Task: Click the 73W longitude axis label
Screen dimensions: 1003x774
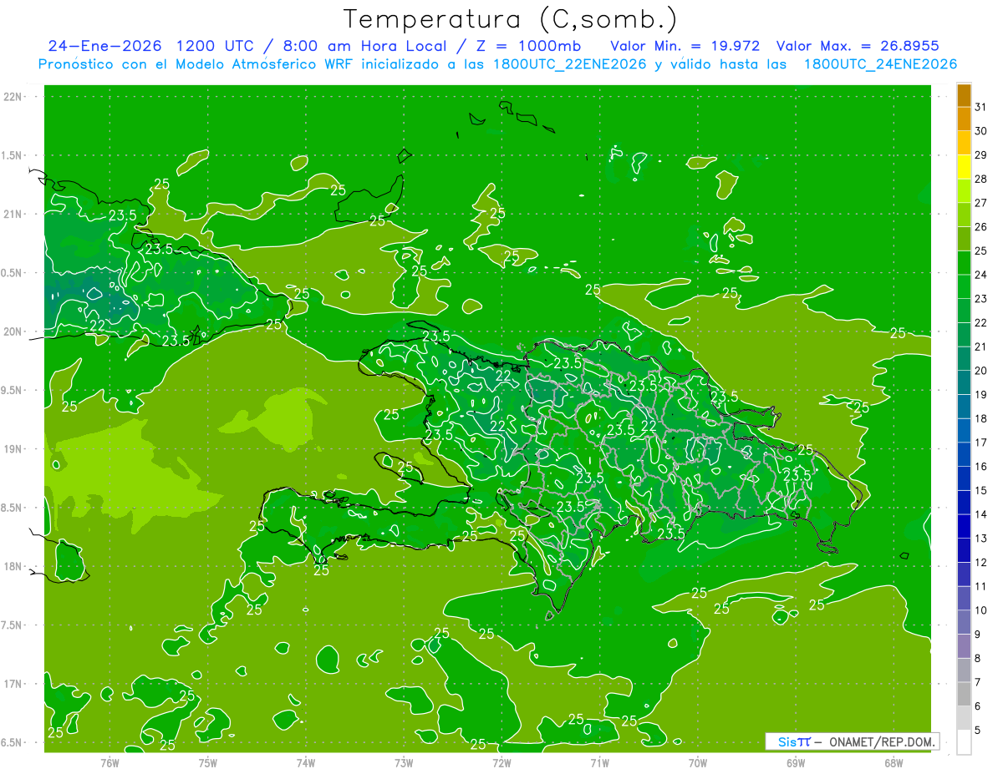Action: click(x=404, y=762)
